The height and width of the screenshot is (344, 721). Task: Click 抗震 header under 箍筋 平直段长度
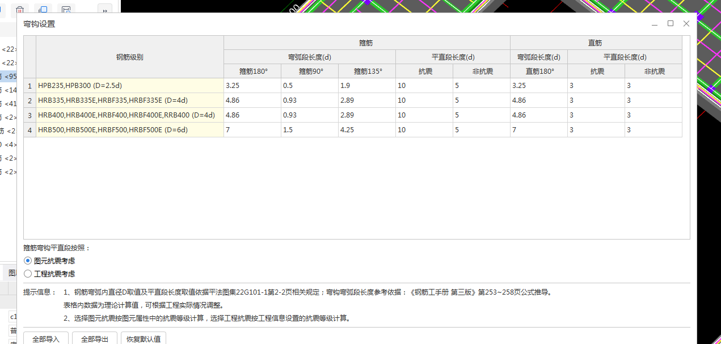[x=424, y=72]
